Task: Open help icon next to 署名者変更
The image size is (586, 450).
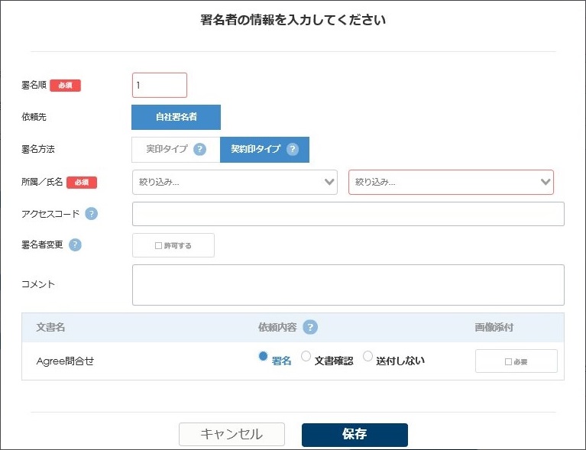Action: pyautogui.click(x=75, y=244)
